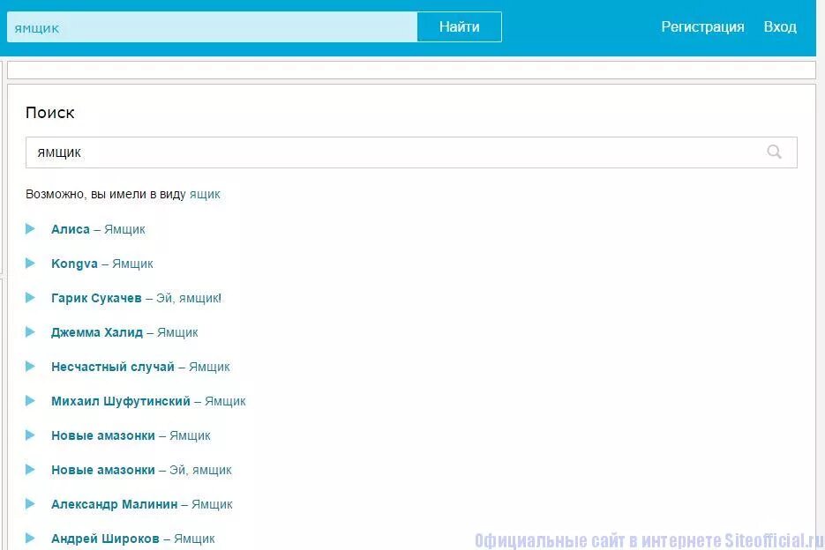Open artist Гарик Сукачев
Viewport: 825px width, 550px height.
click(x=96, y=298)
